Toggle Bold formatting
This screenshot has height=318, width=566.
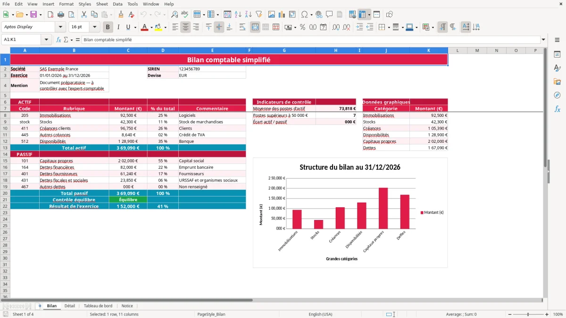(108, 27)
